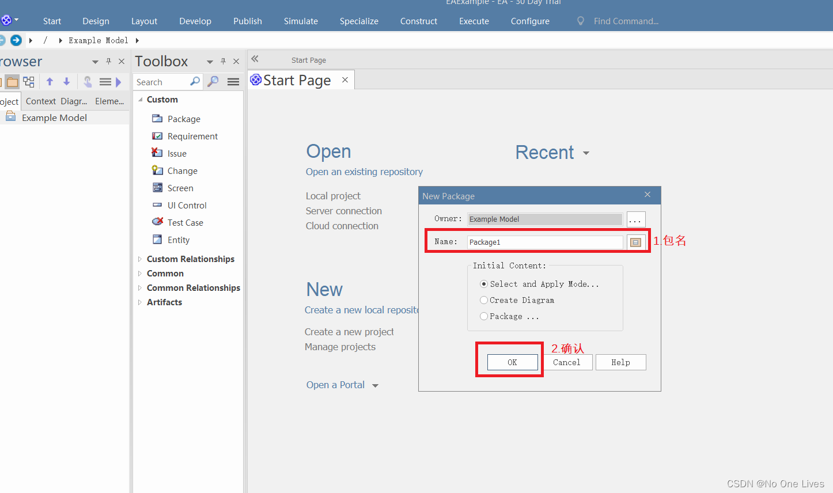Click the Cloud connection link
833x493 pixels.
[342, 226]
